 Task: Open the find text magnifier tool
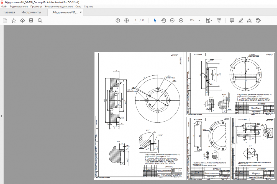[40, 20]
